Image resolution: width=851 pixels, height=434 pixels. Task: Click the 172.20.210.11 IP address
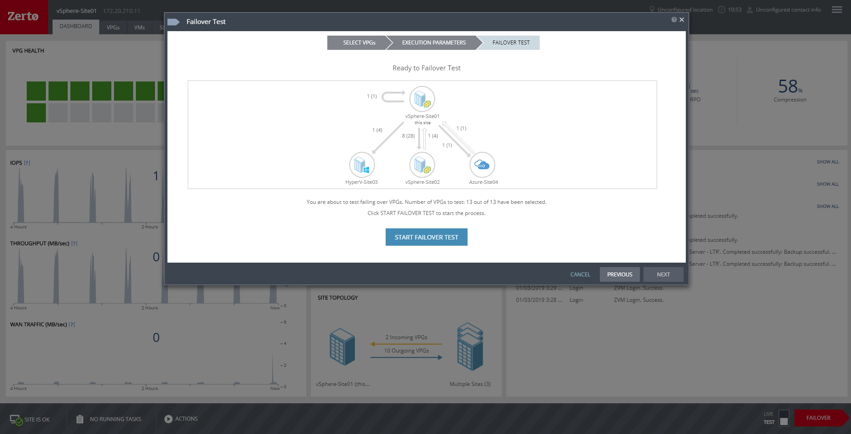pyautogui.click(x=122, y=11)
